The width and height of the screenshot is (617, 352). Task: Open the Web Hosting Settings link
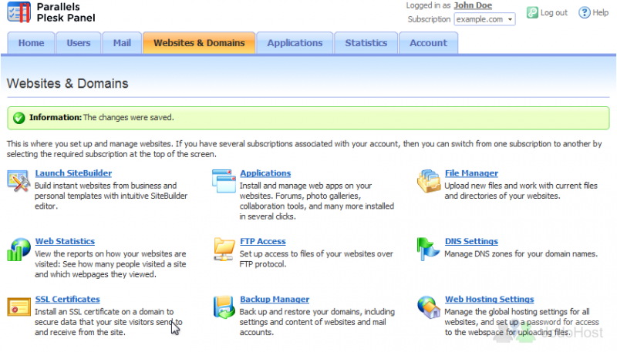490,299
